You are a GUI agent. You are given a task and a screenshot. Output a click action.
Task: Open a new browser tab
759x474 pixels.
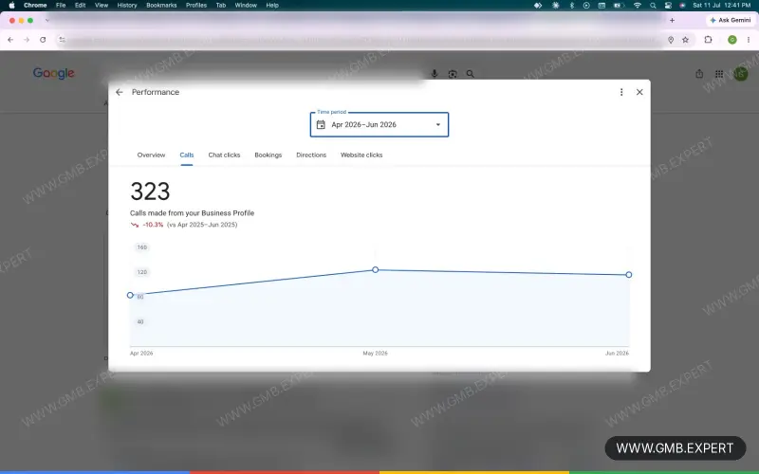672,20
